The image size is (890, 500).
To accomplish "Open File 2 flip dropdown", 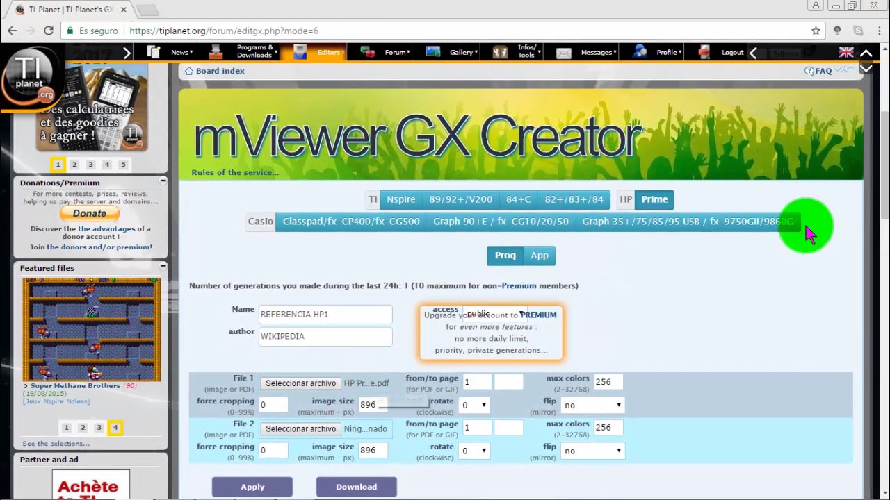I will [x=592, y=451].
